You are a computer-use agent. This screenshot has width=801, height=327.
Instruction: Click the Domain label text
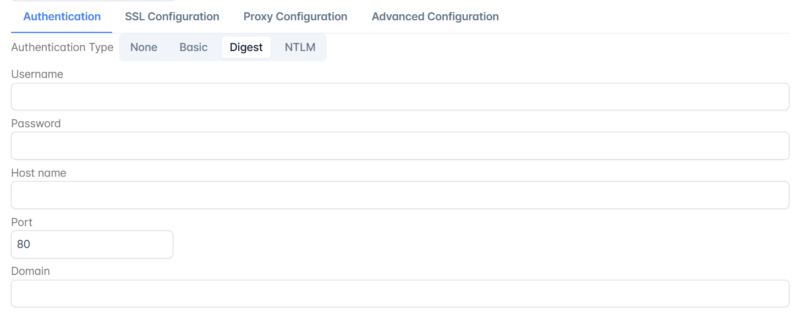30,271
